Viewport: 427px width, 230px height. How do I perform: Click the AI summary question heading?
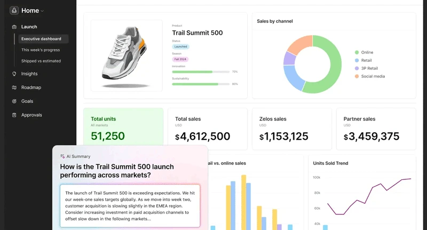(117, 171)
